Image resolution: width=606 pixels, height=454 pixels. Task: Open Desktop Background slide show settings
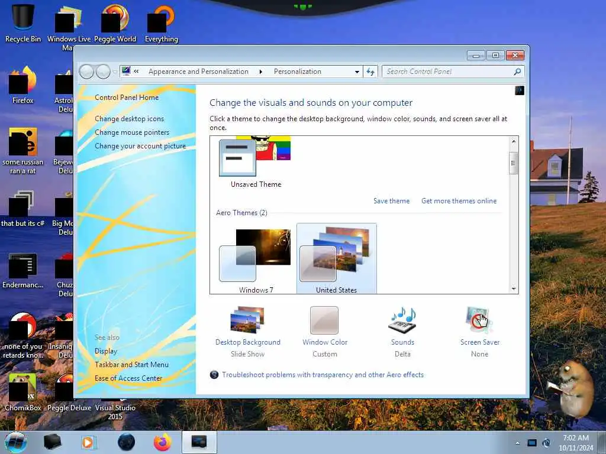pyautogui.click(x=248, y=332)
